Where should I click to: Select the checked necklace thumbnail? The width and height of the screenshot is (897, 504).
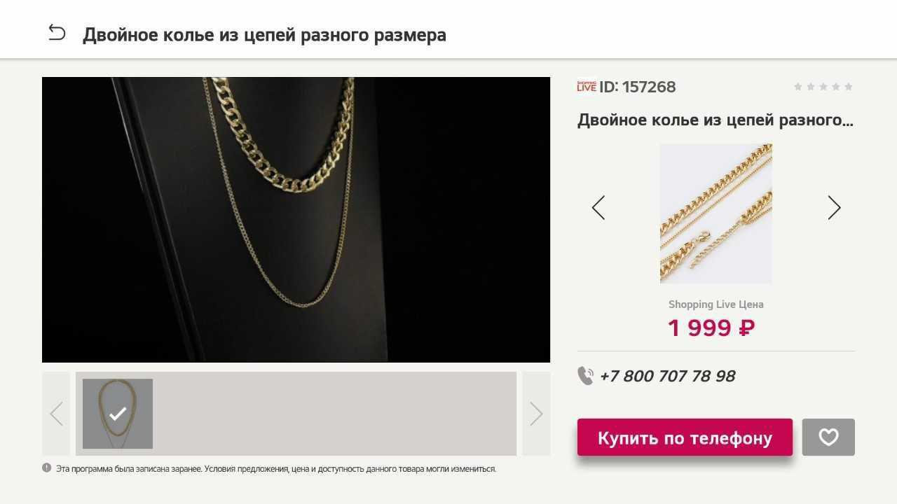click(x=118, y=414)
